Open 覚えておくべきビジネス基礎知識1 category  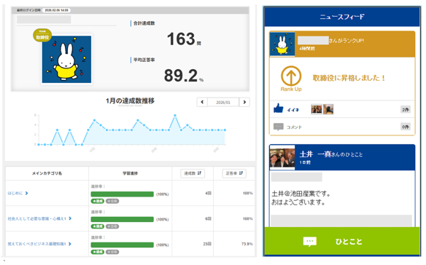pos(39,244)
